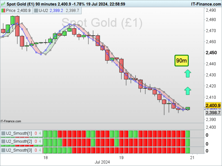
Task: Click the 2,390 price axis label
Action: coord(211,120)
